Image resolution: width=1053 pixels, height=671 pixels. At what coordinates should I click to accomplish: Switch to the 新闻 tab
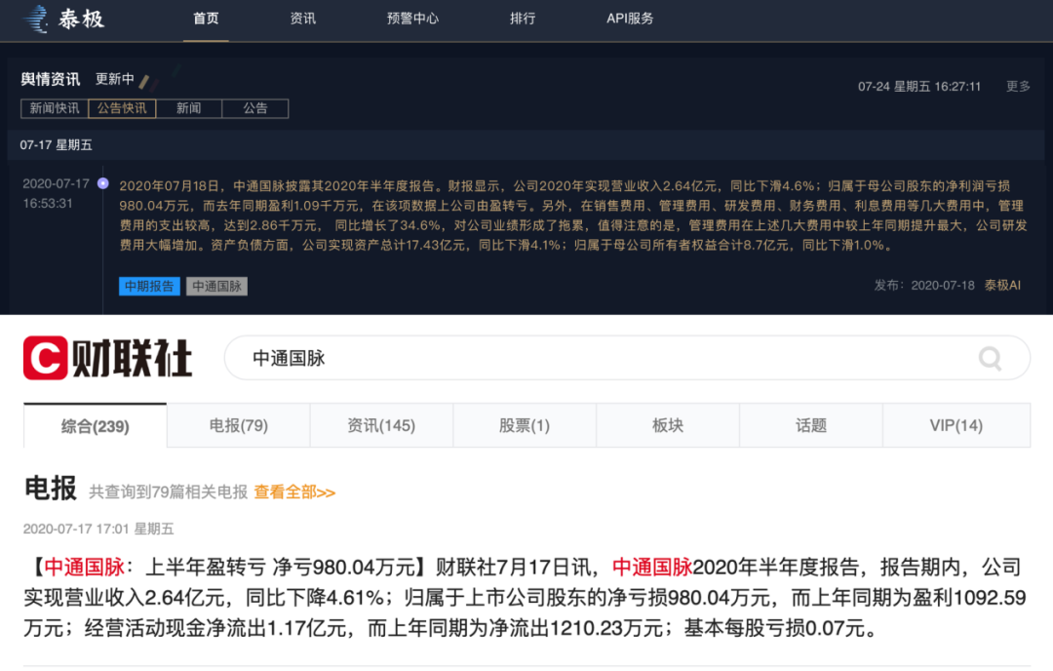coord(189,108)
